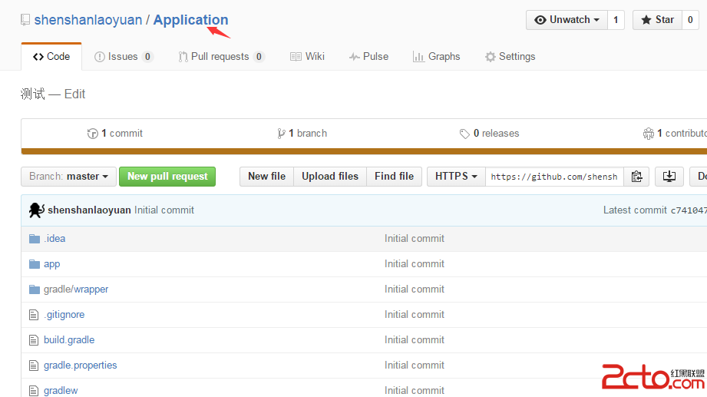The width and height of the screenshot is (707, 397).
Task: Click the download to desktop icon
Action: 669,177
